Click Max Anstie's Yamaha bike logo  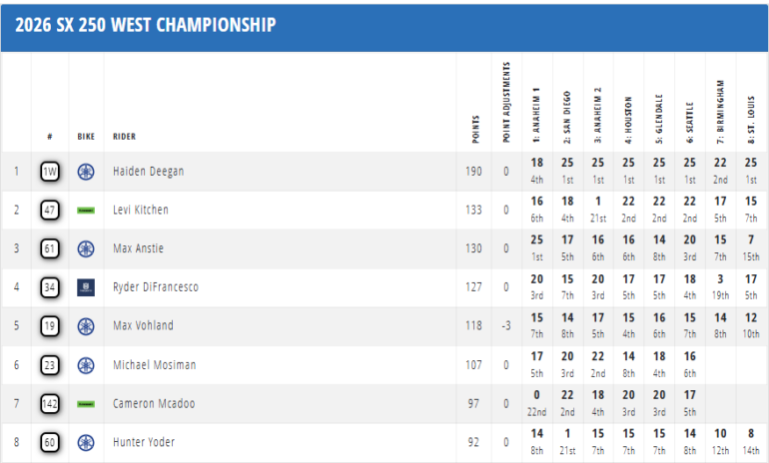[x=86, y=248]
